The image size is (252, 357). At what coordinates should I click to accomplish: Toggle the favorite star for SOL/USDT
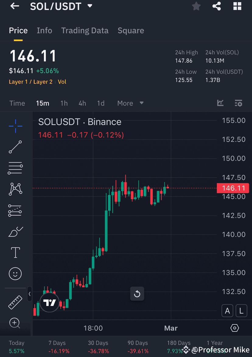pos(196,6)
